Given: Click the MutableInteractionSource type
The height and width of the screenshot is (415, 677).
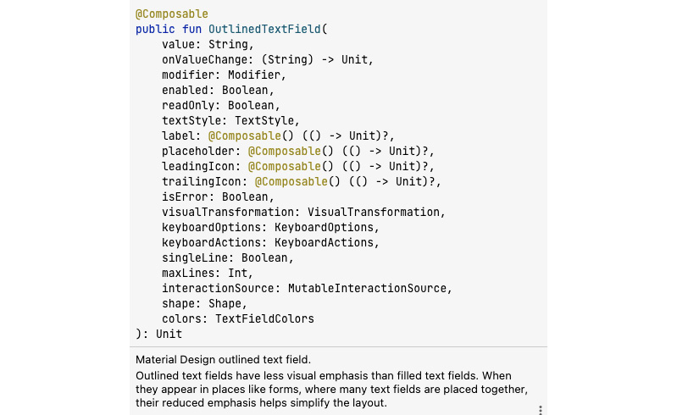Looking at the screenshot, I should click(368, 288).
